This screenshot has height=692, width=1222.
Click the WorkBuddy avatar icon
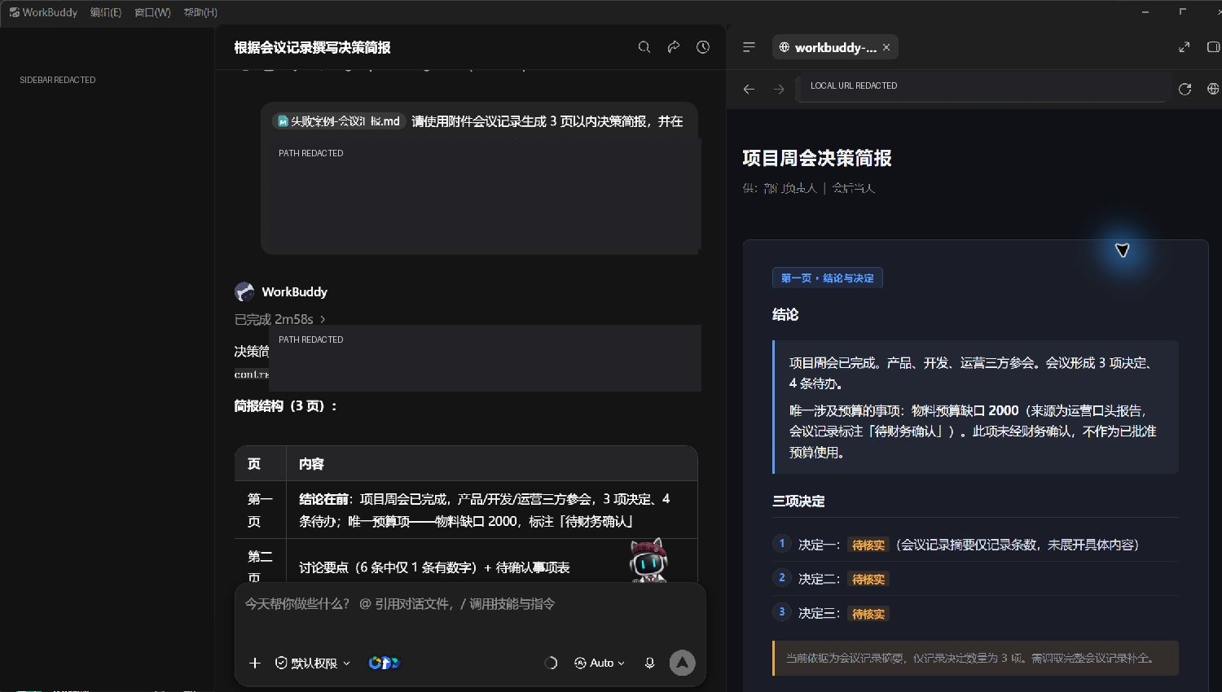coord(244,291)
